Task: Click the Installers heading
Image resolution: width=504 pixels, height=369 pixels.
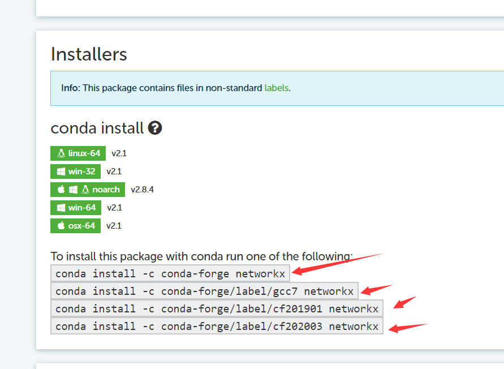Action: (89, 54)
